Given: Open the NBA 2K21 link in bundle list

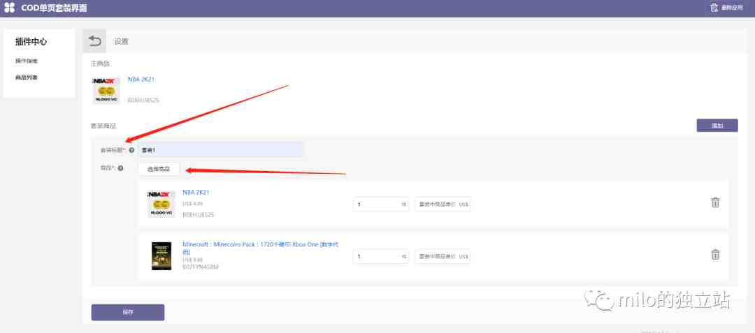Looking at the screenshot, I should click(196, 192).
